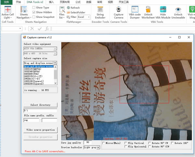Click the Excel formula bar input

tap(123, 29)
